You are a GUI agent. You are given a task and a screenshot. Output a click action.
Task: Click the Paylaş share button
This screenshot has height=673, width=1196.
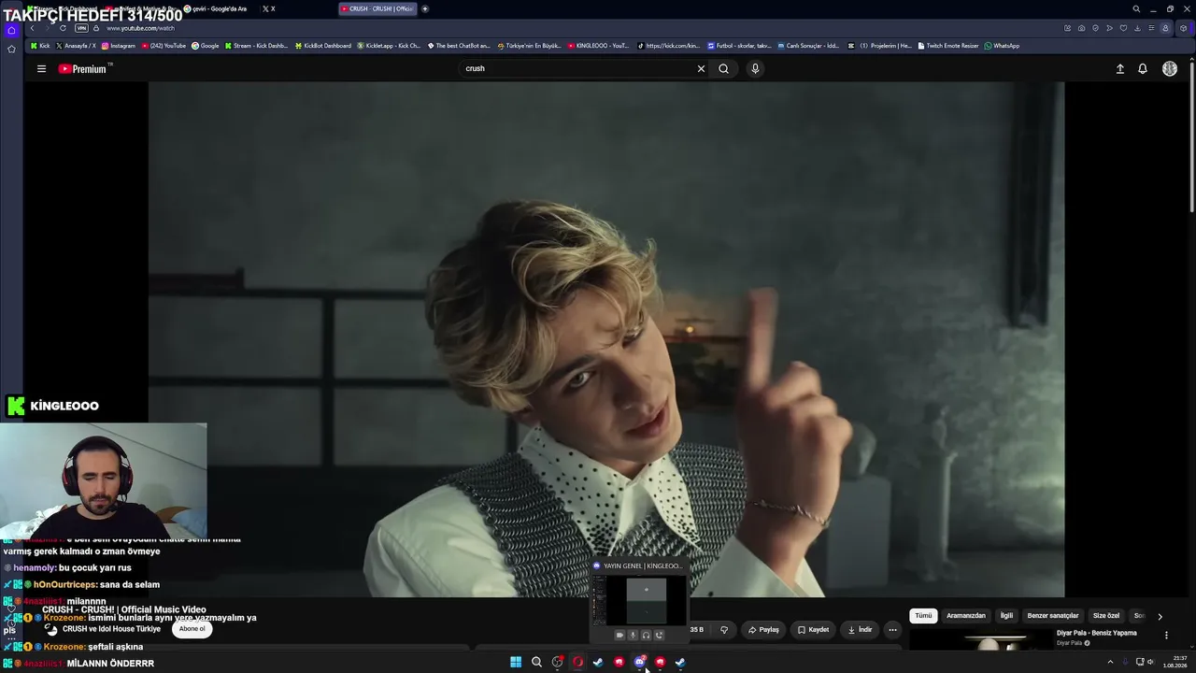point(763,630)
